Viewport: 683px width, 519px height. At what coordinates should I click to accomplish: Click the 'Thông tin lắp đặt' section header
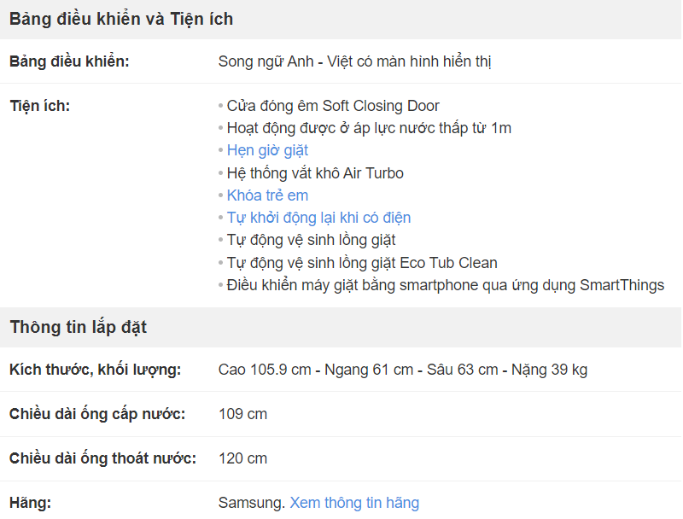(79, 328)
